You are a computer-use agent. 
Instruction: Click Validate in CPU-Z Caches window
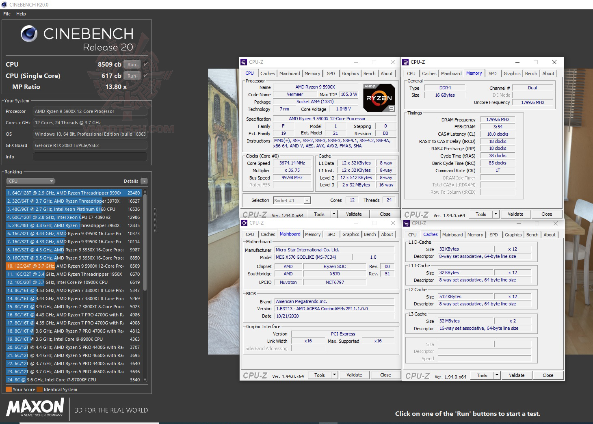[517, 375]
